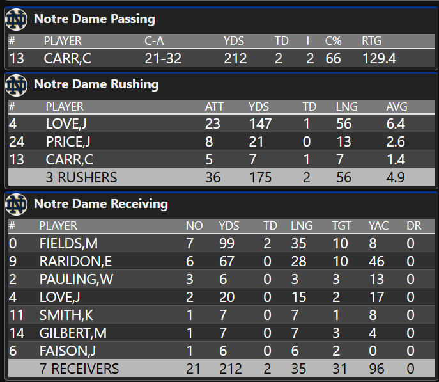The height and width of the screenshot is (382, 439).
Task: Sort receiving table by TGT column header
Action: 342,226
